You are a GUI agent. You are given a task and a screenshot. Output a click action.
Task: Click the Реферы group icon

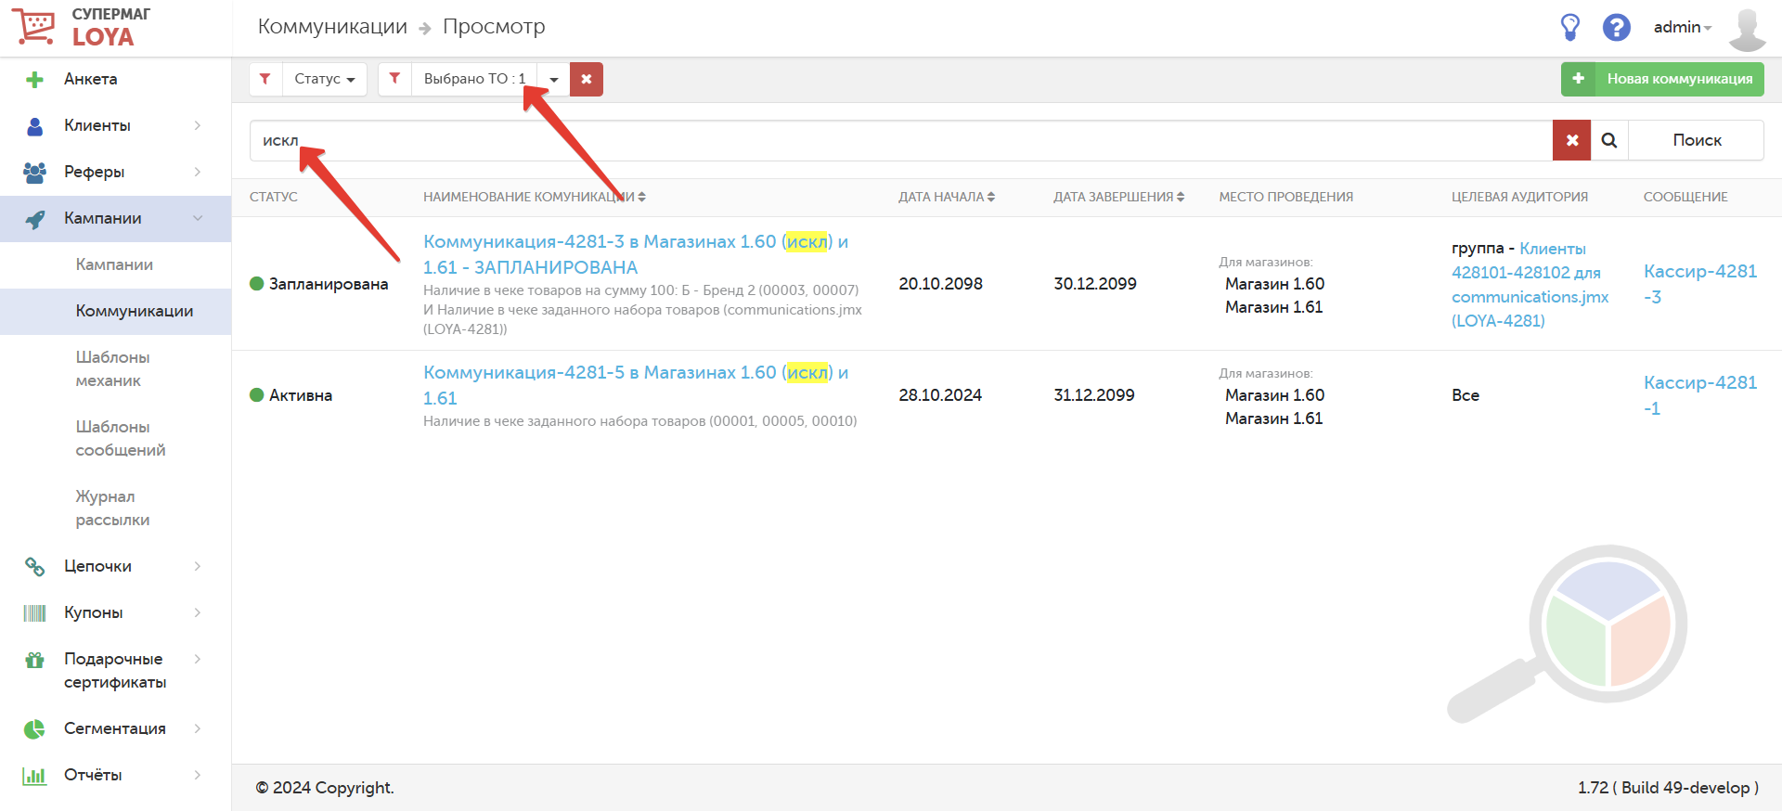[34, 173]
